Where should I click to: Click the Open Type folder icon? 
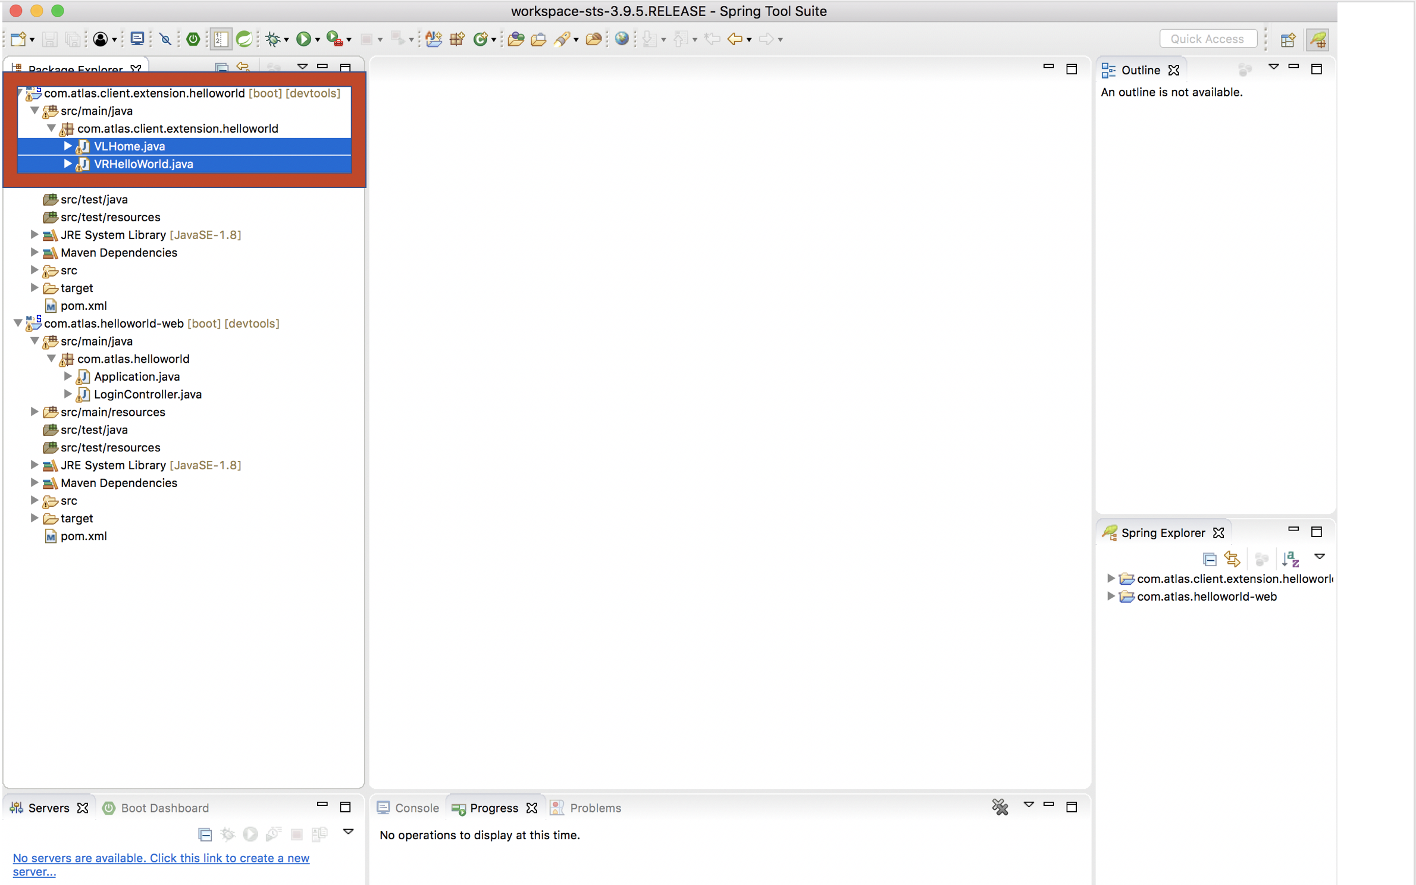(516, 39)
